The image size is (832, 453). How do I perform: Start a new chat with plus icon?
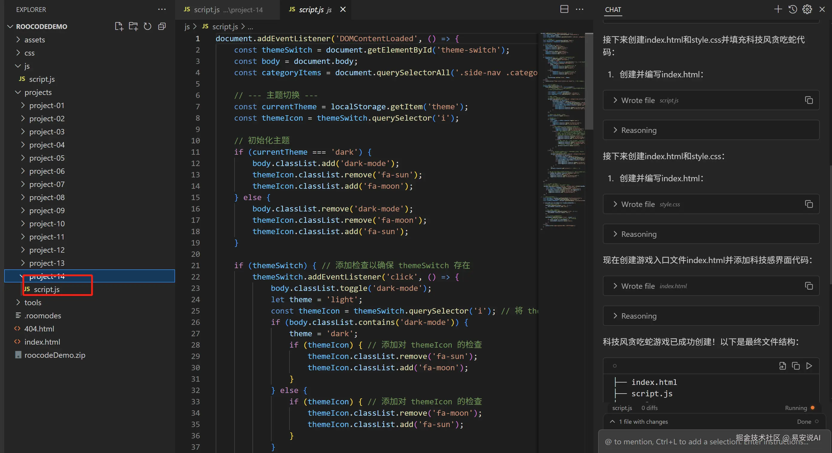(x=778, y=9)
